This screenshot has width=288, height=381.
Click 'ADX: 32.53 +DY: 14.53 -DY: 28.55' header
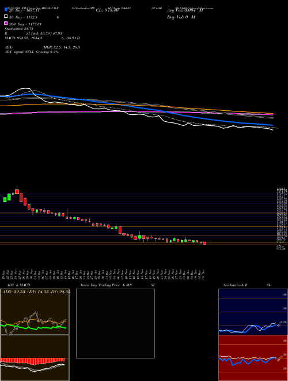36,292
